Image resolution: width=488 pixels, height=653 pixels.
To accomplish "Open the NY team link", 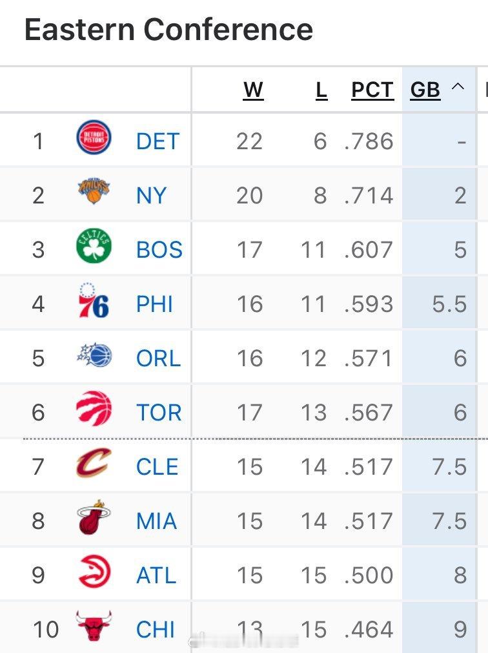I will tap(151, 196).
